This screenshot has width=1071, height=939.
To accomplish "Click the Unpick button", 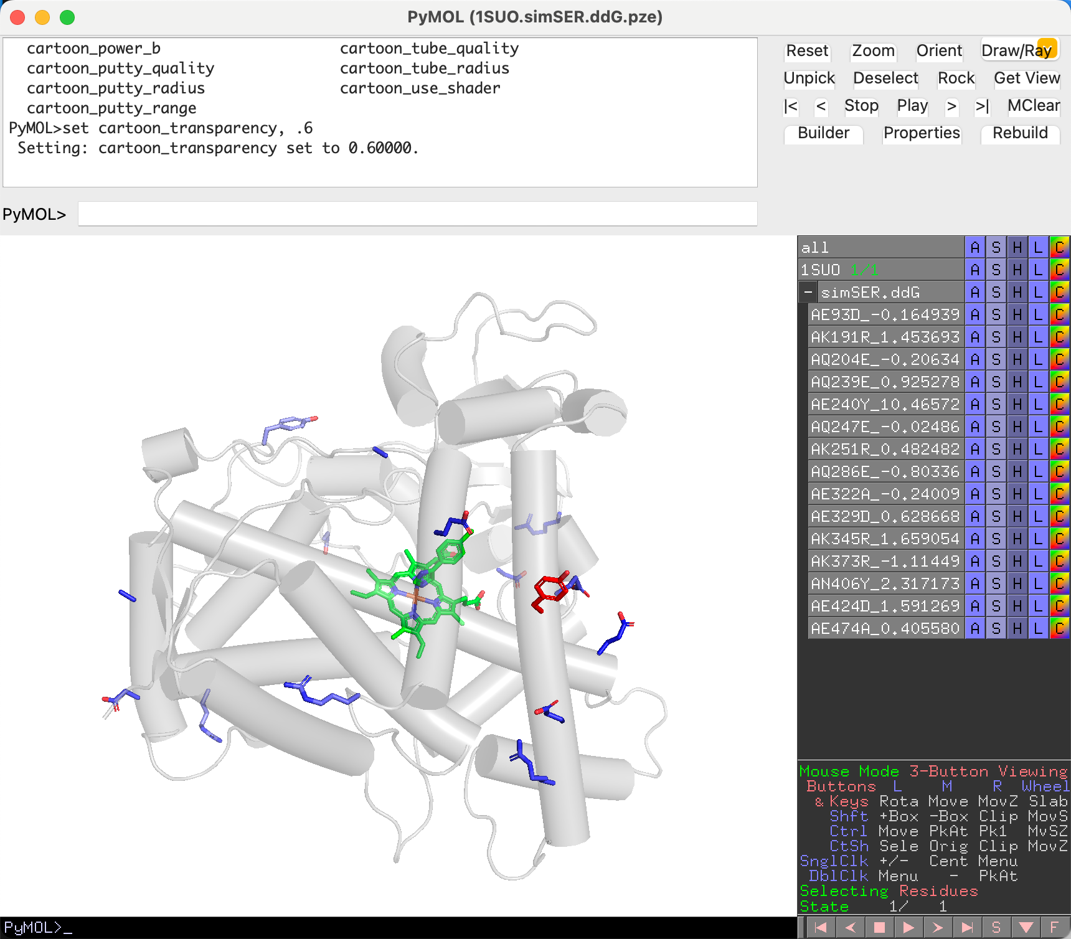I will [809, 78].
